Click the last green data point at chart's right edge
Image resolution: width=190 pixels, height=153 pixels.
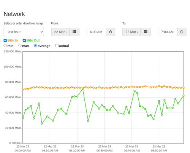184,96
